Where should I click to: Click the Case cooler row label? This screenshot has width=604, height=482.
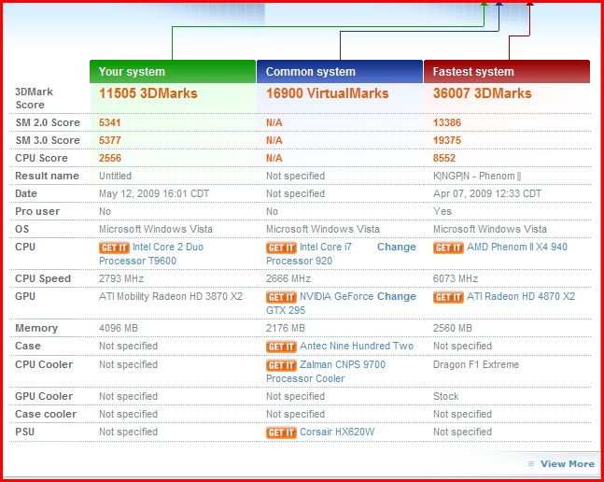46,414
